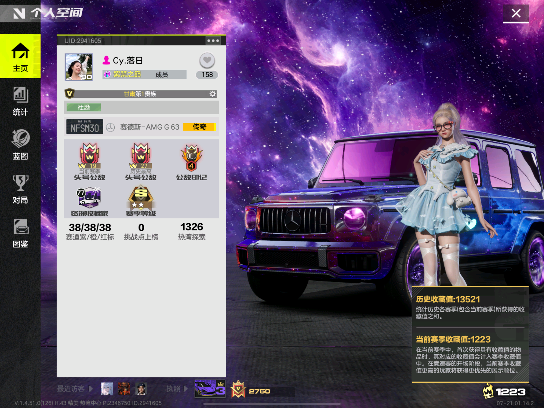Click the NFSM30 license plate

[85, 127]
